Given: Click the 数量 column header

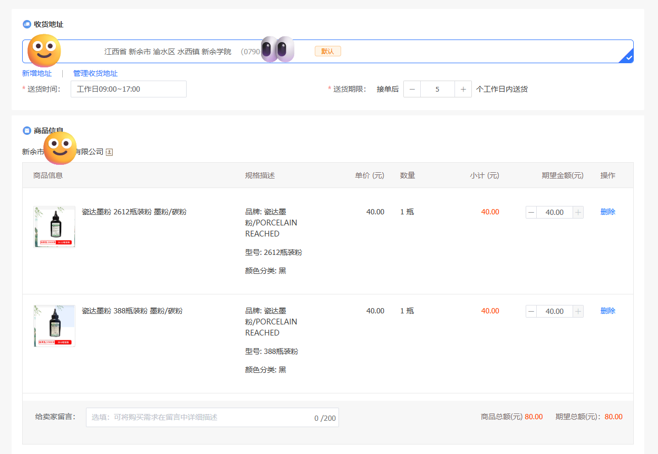Looking at the screenshot, I should [x=408, y=175].
